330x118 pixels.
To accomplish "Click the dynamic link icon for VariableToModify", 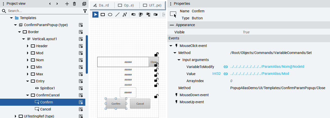I will click(226, 67).
